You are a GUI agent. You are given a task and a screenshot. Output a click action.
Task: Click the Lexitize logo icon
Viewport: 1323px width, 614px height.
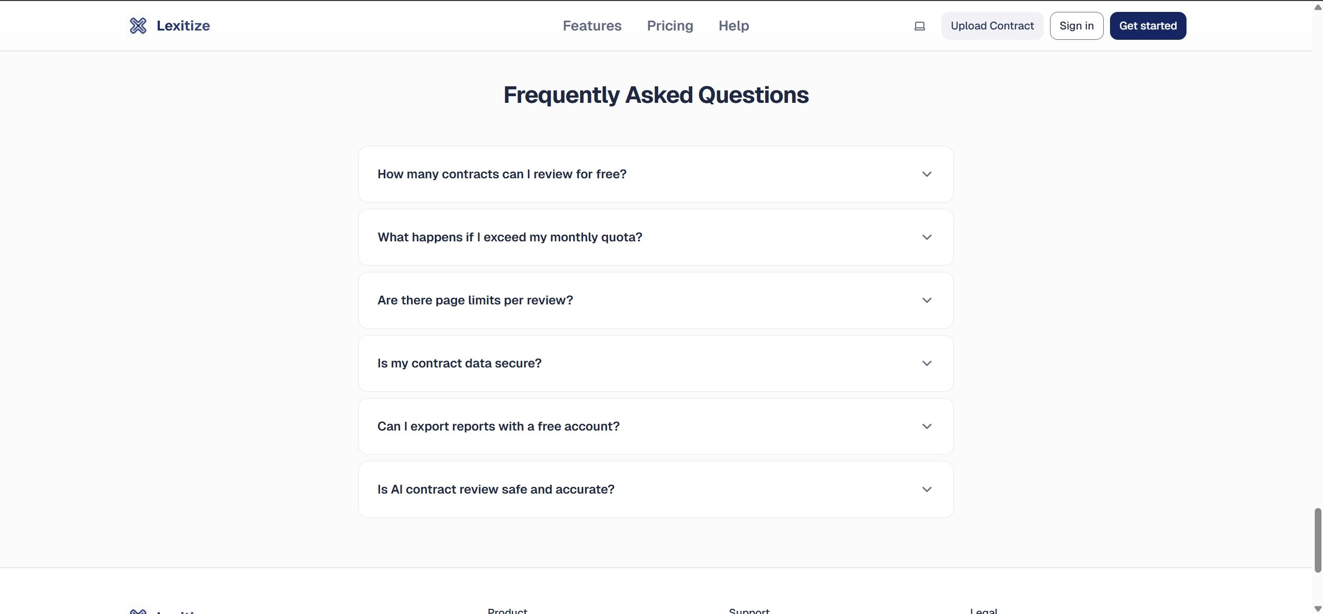coord(138,26)
